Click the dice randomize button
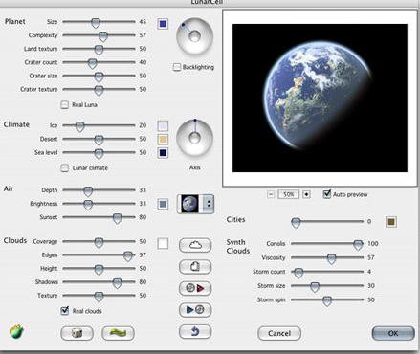 77,333
